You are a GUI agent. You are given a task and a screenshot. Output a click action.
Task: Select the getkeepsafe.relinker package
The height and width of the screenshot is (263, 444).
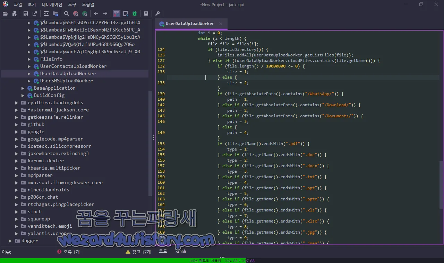(x=55, y=117)
